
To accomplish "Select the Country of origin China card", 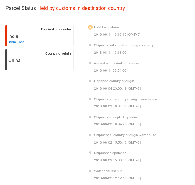I will click(40, 60).
